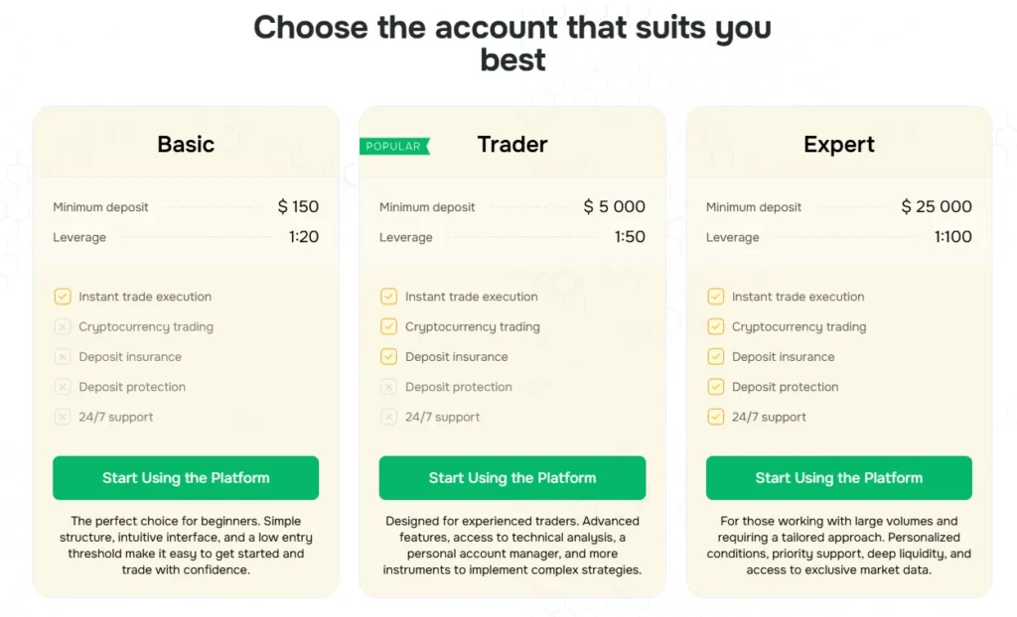Screen dimensions: 1017x617
Task: Click Basic plan's Start Using the Platform button
Action: coord(186,478)
